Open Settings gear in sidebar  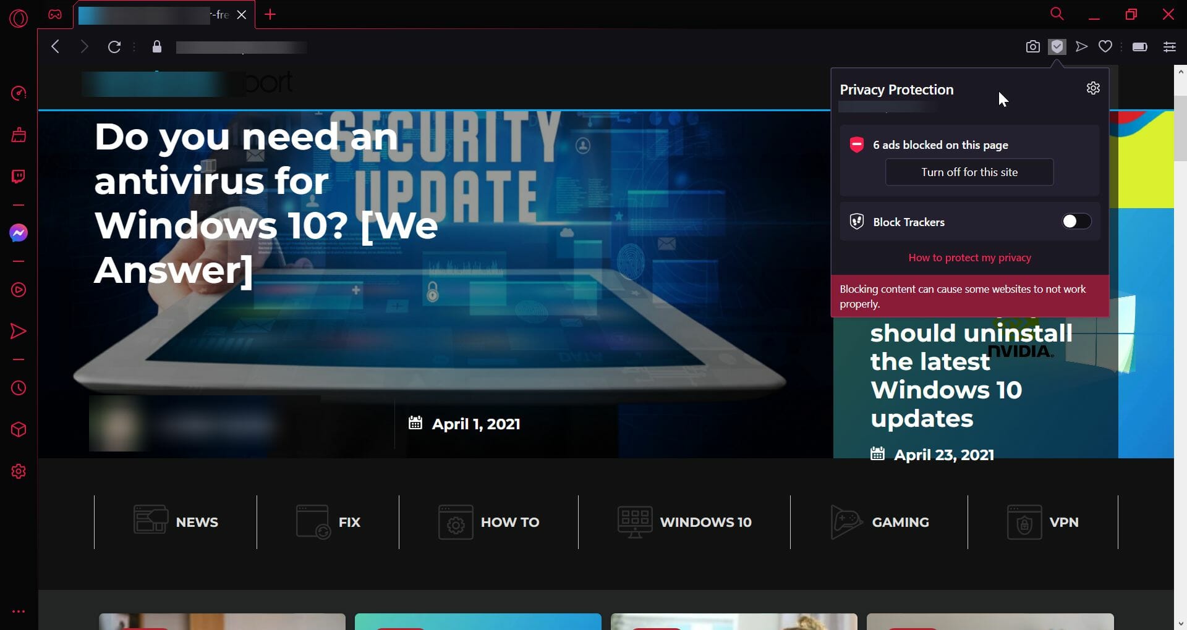19,471
